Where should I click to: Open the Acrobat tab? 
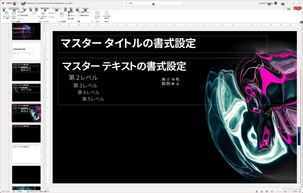pos(85,8)
